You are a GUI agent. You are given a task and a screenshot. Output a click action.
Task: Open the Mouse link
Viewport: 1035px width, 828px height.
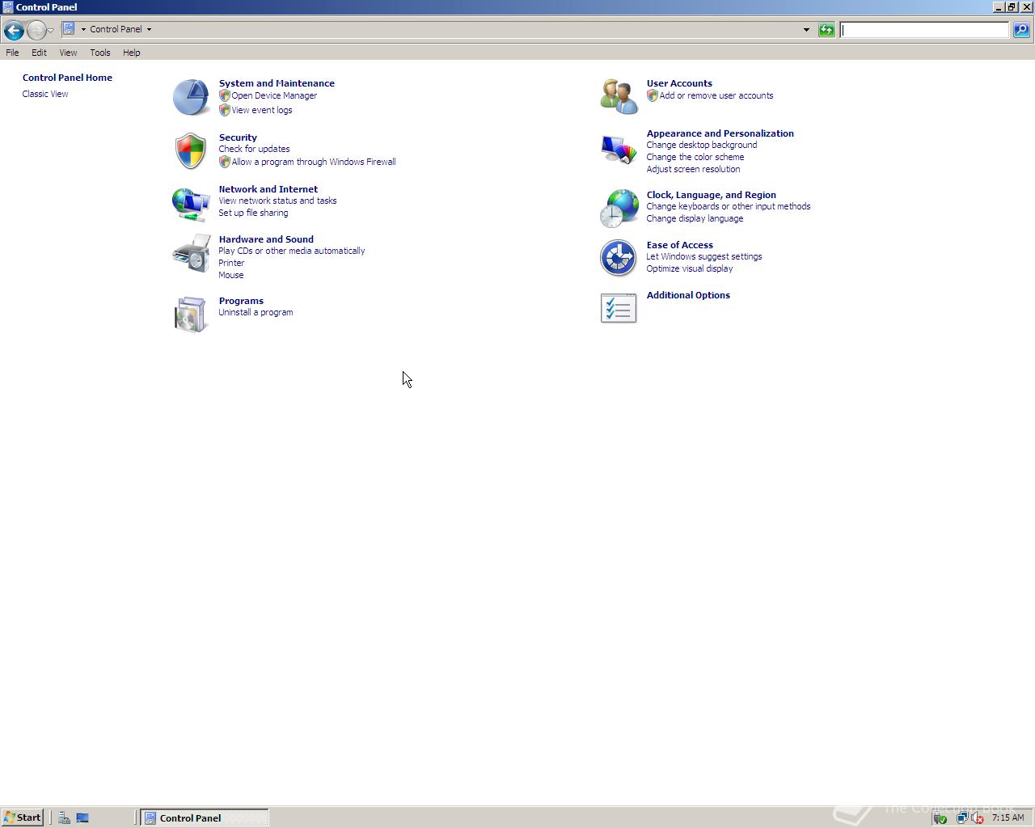[231, 275]
